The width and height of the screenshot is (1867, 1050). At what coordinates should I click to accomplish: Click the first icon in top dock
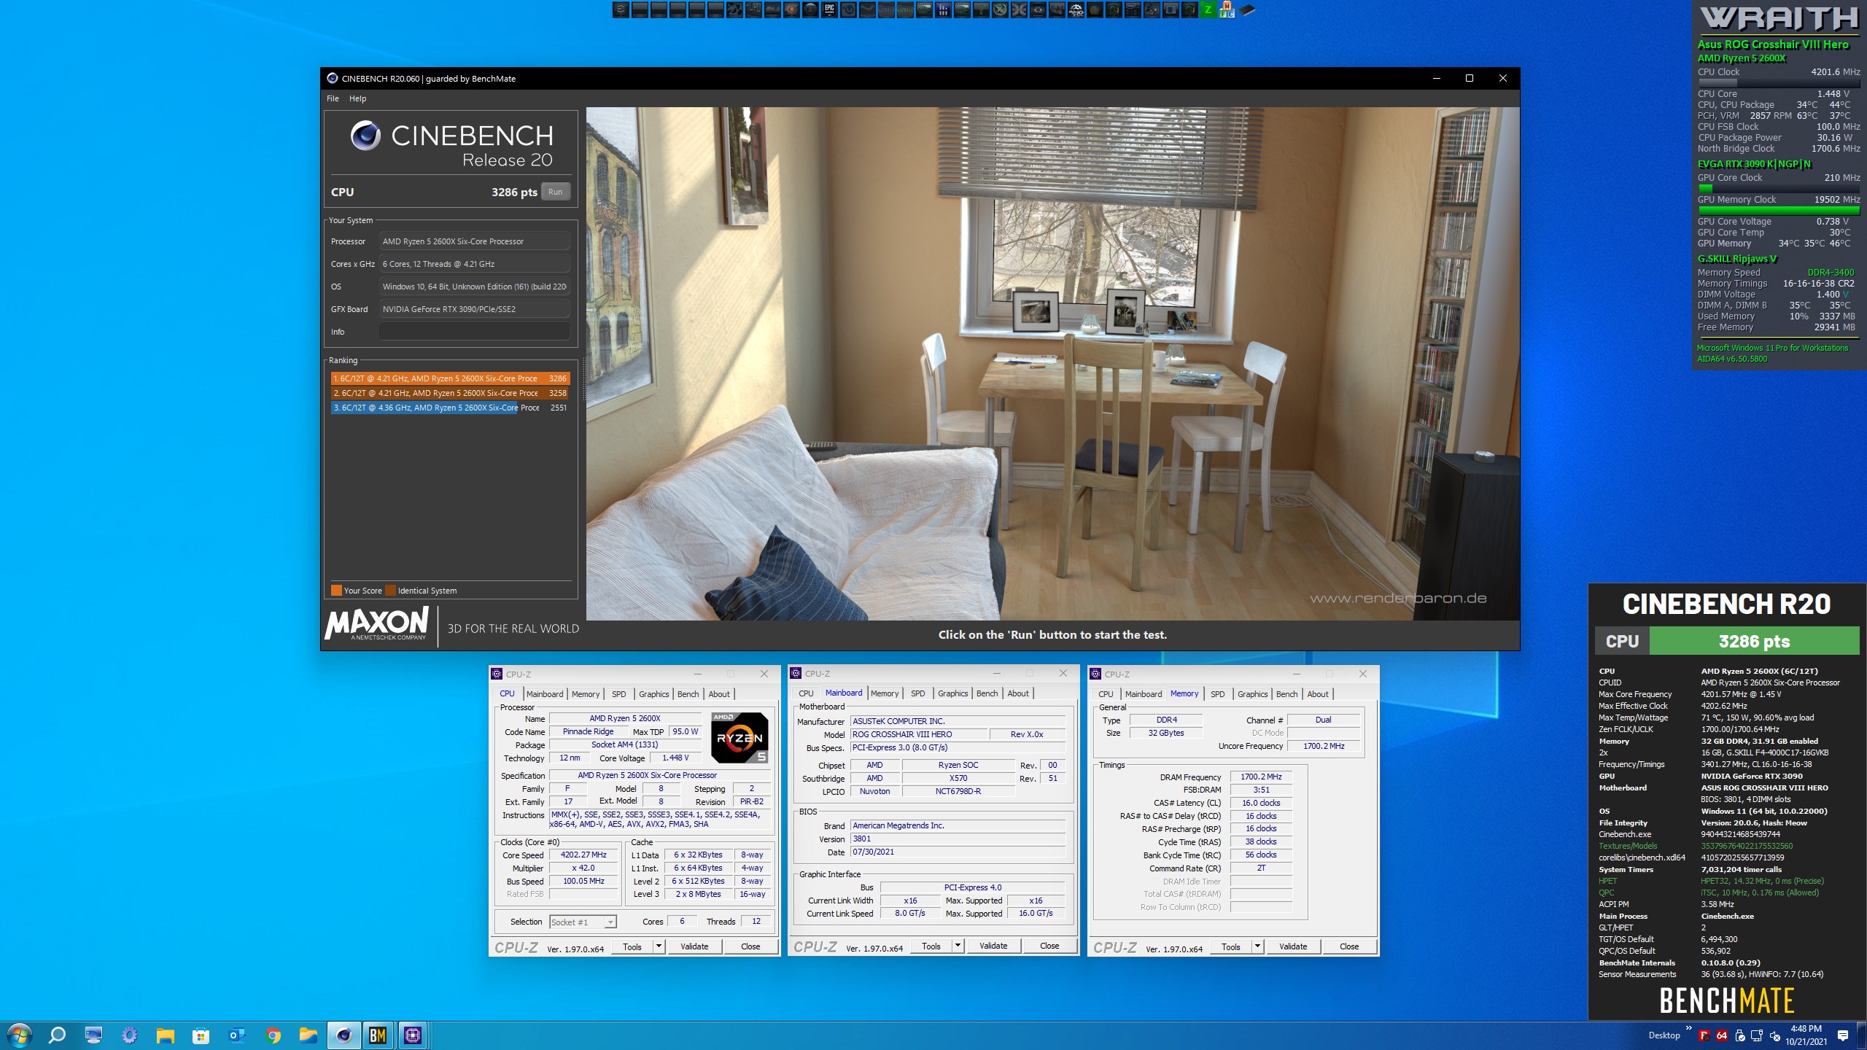pyautogui.click(x=621, y=10)
